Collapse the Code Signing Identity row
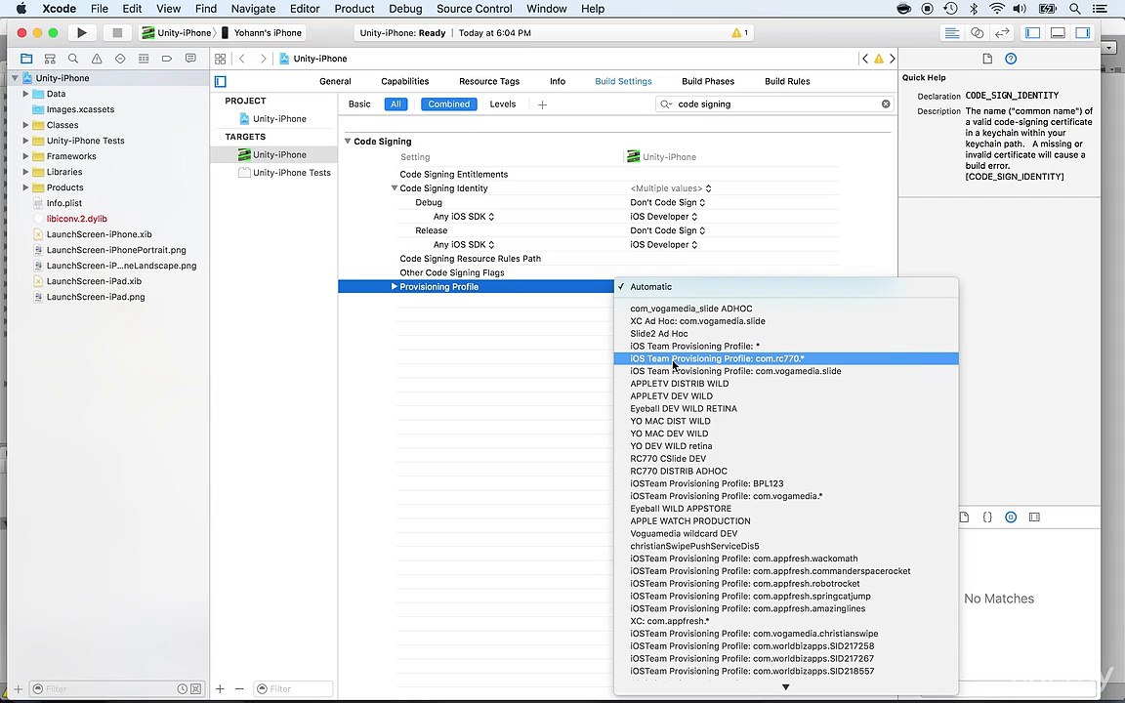 click(394, 187)
